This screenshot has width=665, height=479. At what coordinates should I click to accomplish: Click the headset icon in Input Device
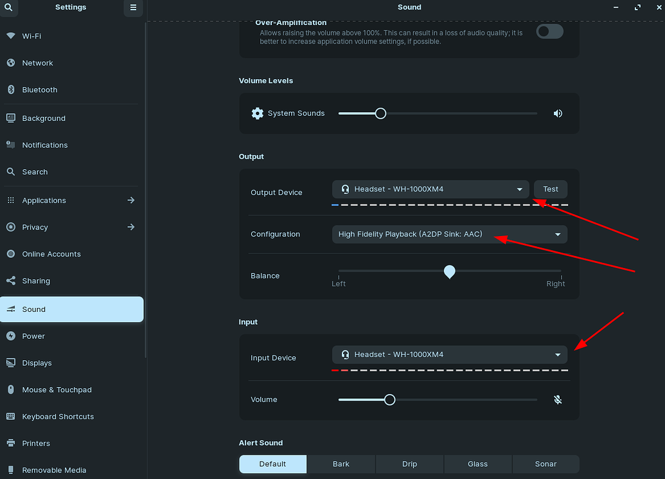point(345,355)
